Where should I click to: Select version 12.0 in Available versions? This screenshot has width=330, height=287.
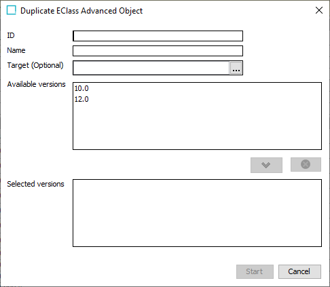click(x=81, y=99)
